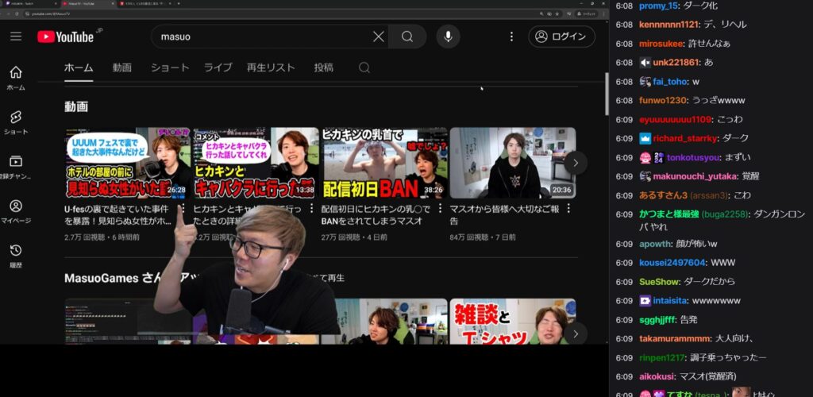Switch to the 動画 channel tab

pos(121,67)
